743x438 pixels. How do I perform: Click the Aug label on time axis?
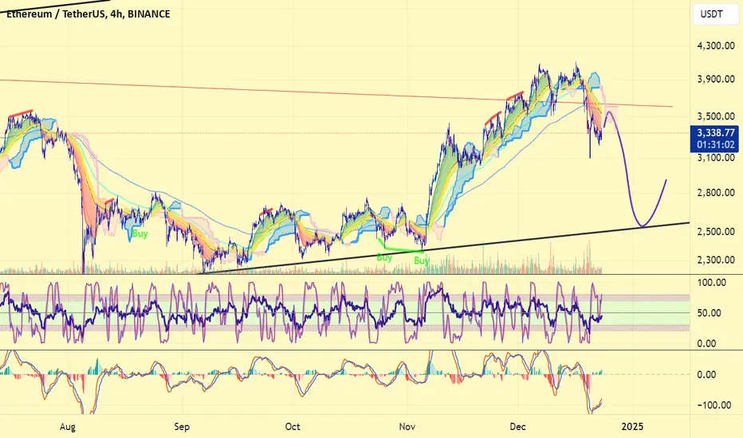click(x=67, y=427)
